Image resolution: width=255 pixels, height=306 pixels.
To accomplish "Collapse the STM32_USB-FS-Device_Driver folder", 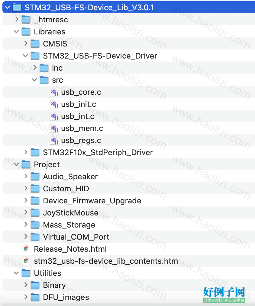I will click(x=25, y=56).
